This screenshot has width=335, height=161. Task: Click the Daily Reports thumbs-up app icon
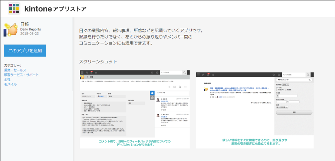[x=11, y=29]
